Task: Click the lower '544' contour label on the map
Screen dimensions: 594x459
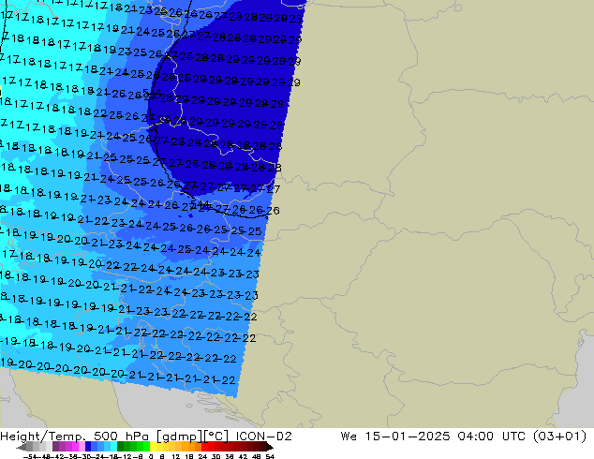Action: tap(200, 204)
